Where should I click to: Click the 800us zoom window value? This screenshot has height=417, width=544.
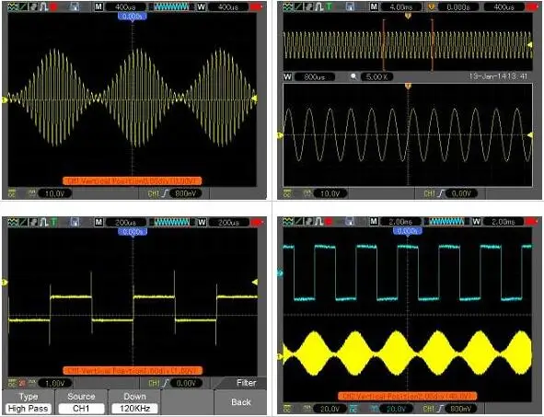[x=314, y=76]
